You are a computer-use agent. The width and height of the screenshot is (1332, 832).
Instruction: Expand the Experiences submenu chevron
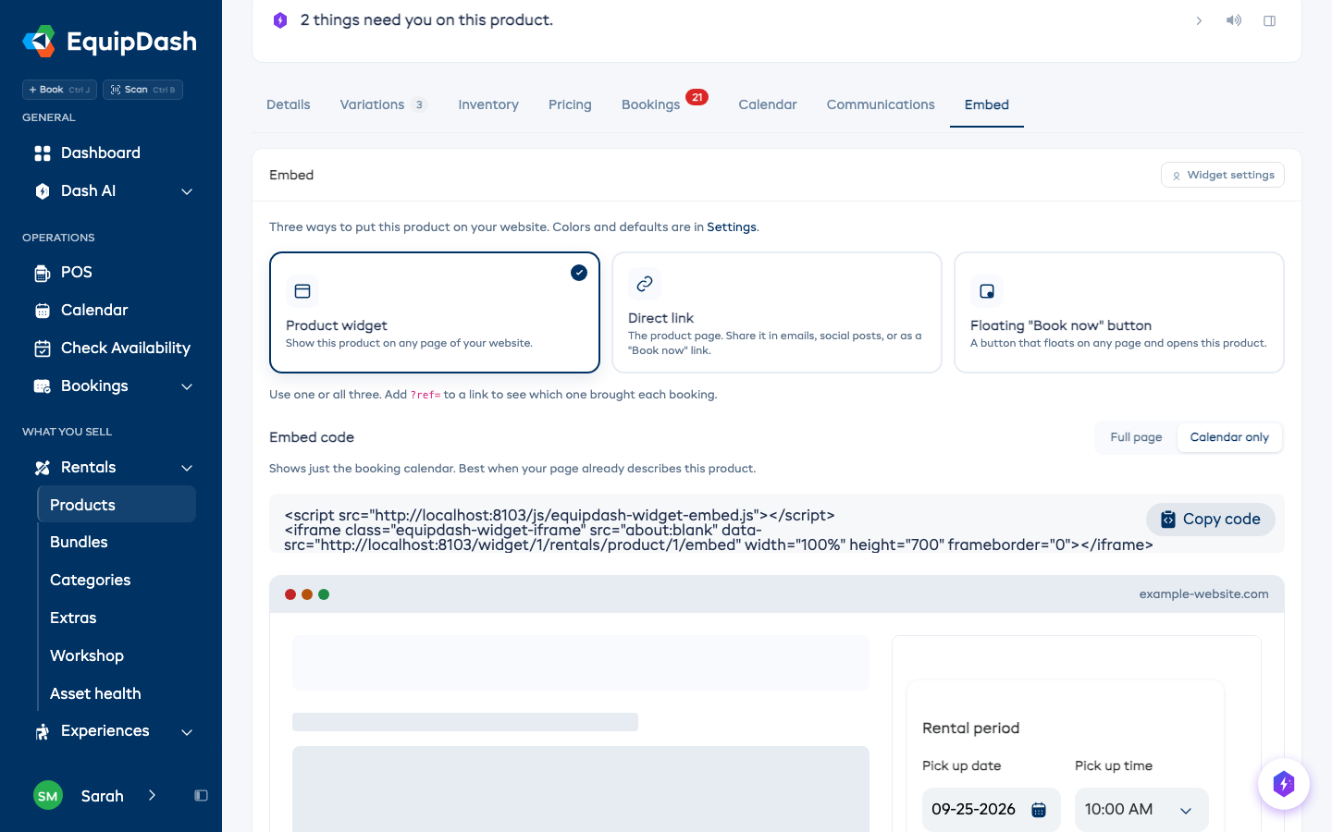click(x=187, y=732)
